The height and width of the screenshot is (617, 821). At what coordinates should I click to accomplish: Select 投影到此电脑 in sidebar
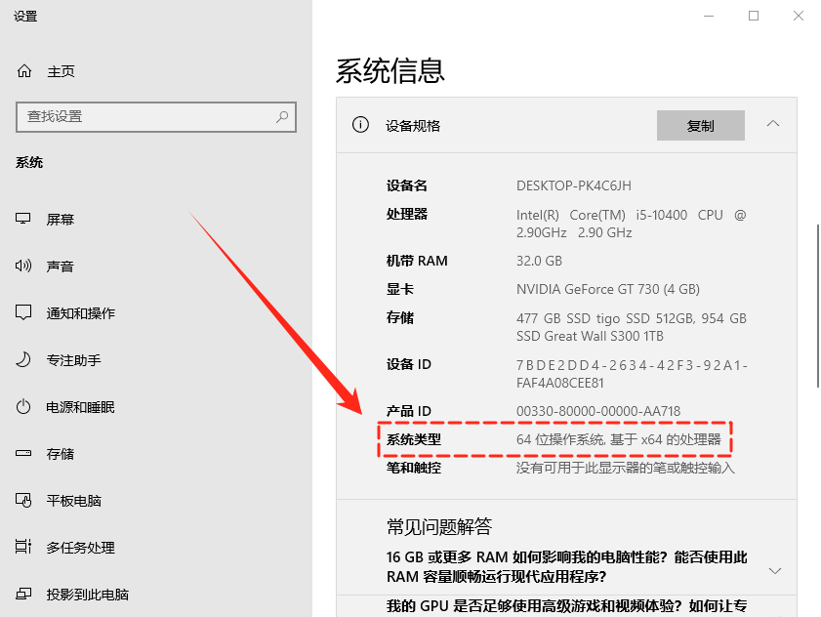pyautogui.click(x=87, y=595)
